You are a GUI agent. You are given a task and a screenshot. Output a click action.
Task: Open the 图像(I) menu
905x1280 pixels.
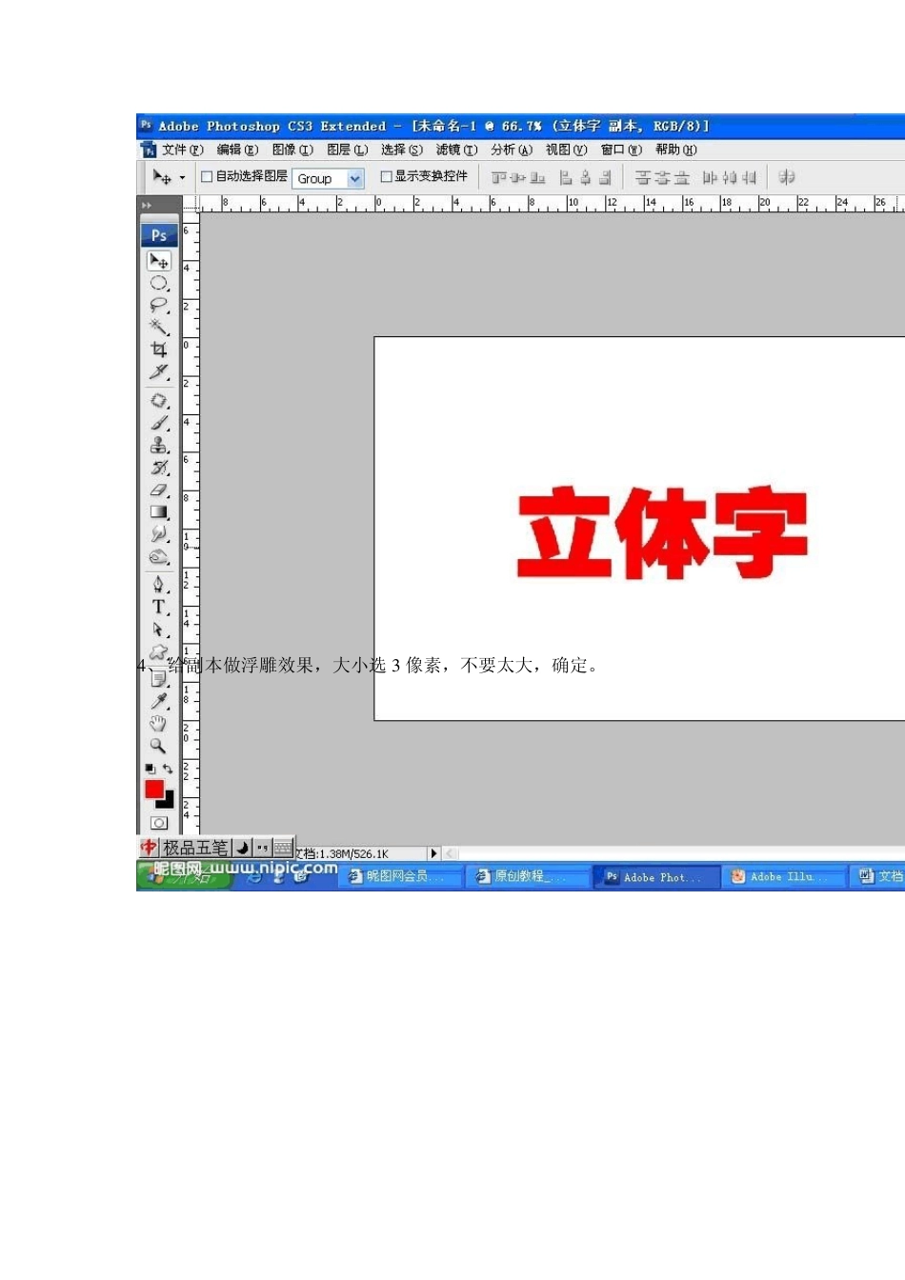[x=292, y=150]
